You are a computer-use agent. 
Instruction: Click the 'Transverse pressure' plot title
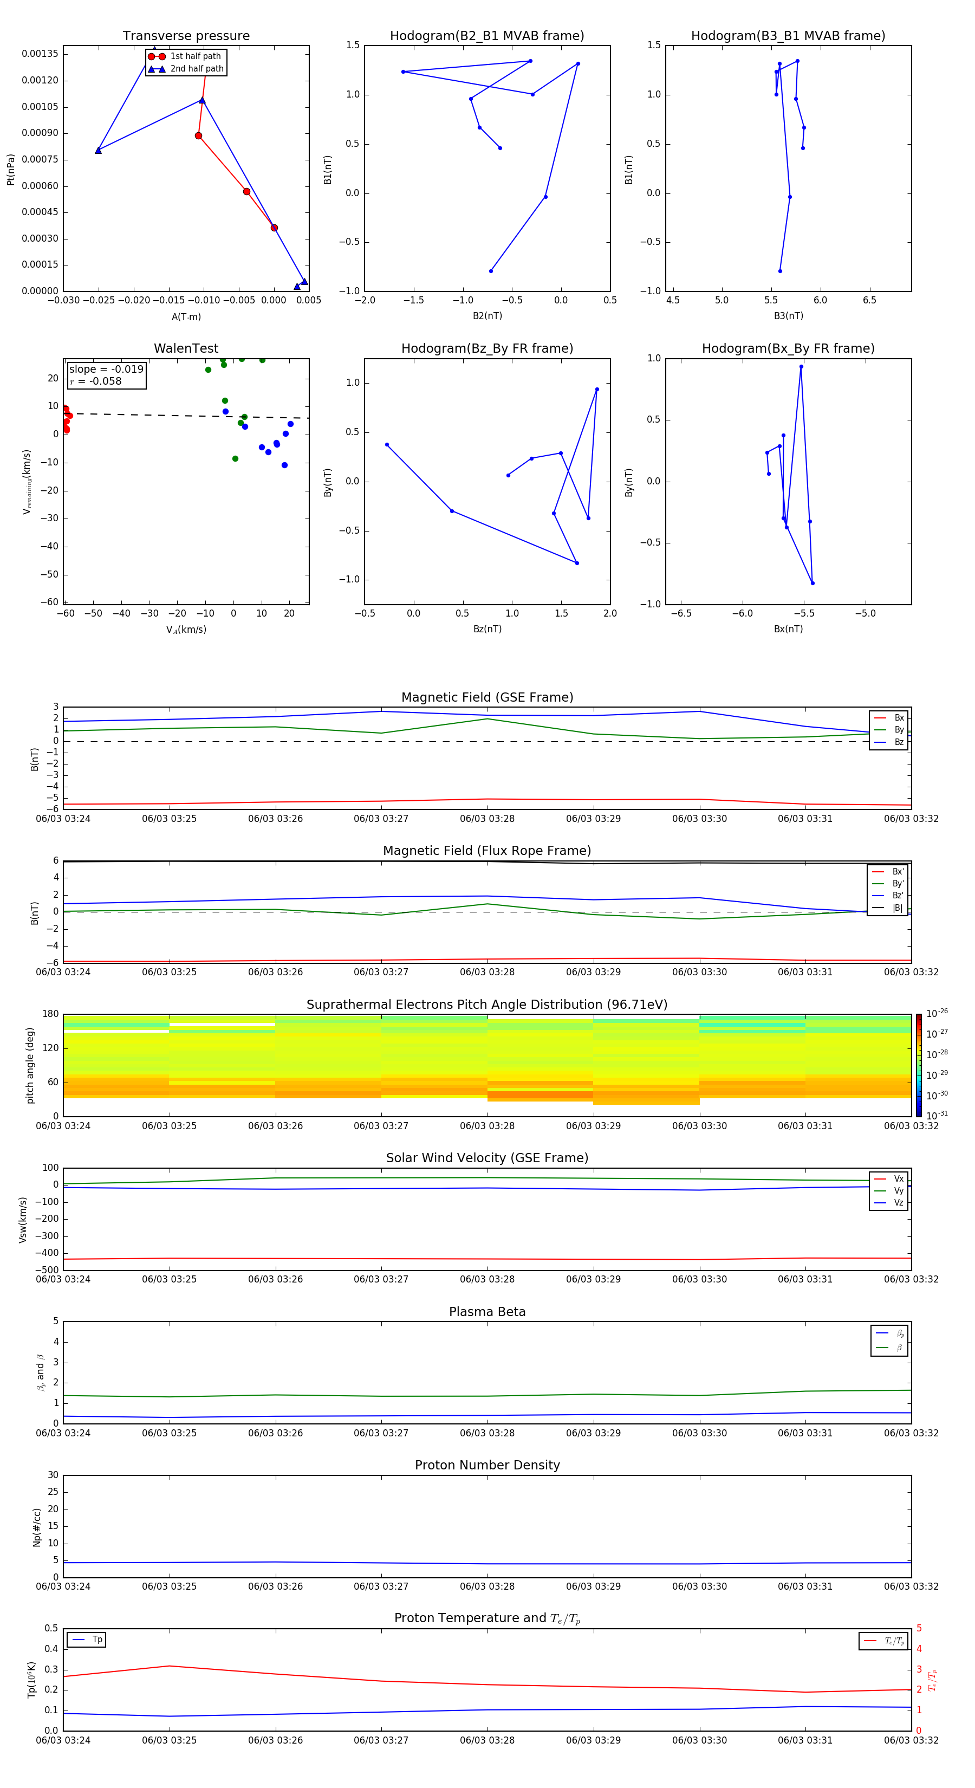tap(186, 36)
